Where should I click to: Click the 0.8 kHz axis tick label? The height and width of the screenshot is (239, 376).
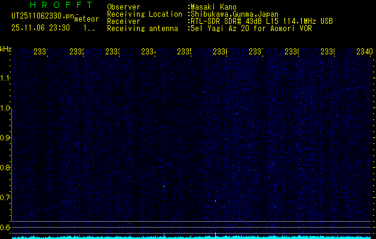5,167
